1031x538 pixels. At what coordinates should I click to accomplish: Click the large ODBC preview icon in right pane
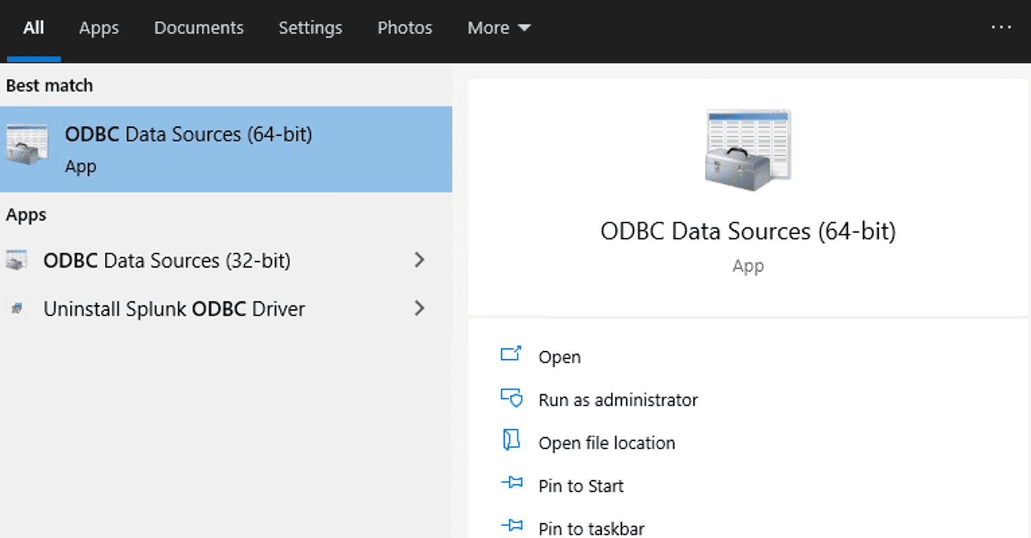point(748,149)
